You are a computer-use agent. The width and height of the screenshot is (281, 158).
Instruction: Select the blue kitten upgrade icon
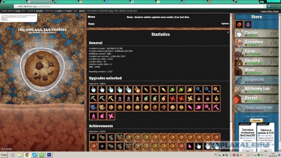pos(94,107)
